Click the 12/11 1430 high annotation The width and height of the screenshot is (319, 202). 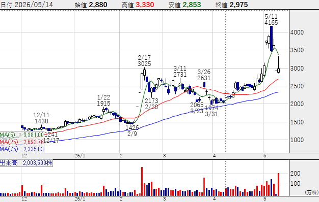click(41, 118)
